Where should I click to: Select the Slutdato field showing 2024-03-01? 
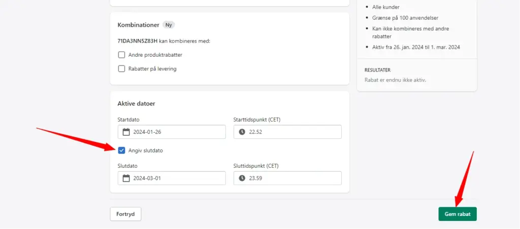[x=172, y=178]
